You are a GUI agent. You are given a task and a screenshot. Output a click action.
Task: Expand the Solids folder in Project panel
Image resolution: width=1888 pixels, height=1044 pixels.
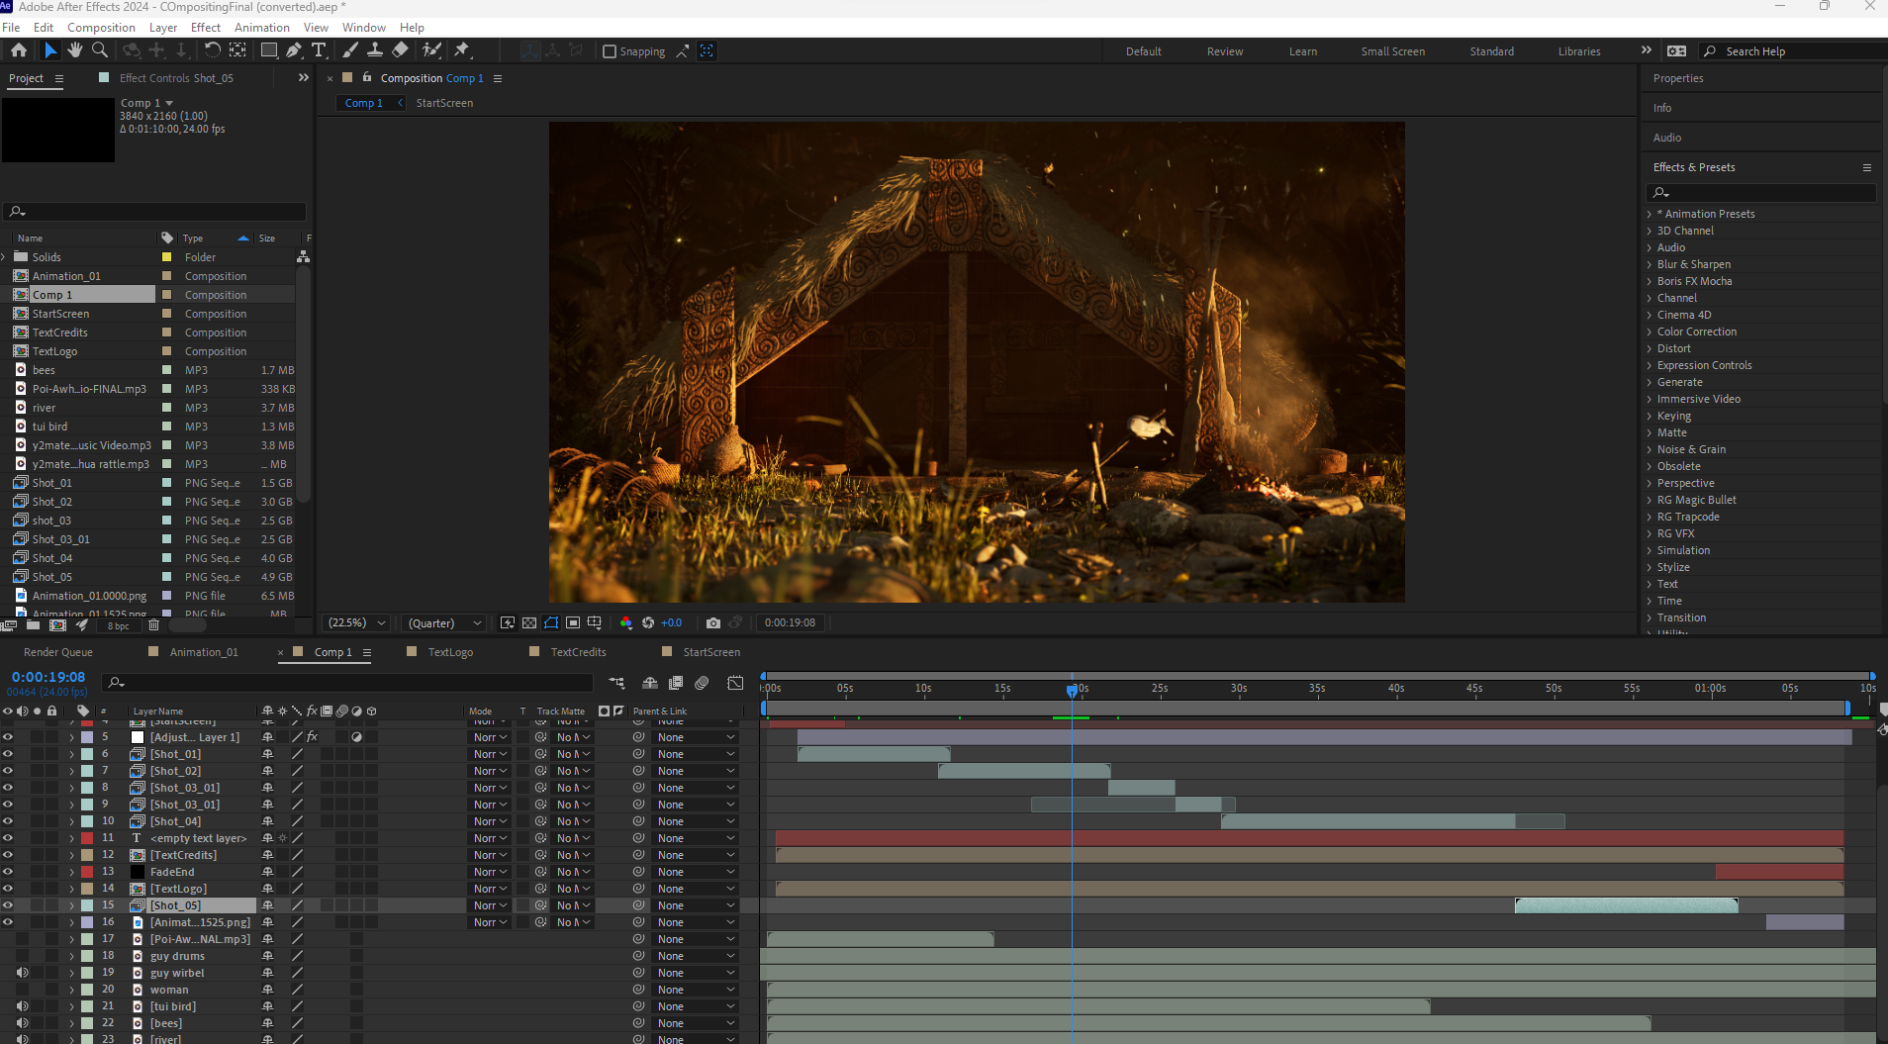(5, 257)
